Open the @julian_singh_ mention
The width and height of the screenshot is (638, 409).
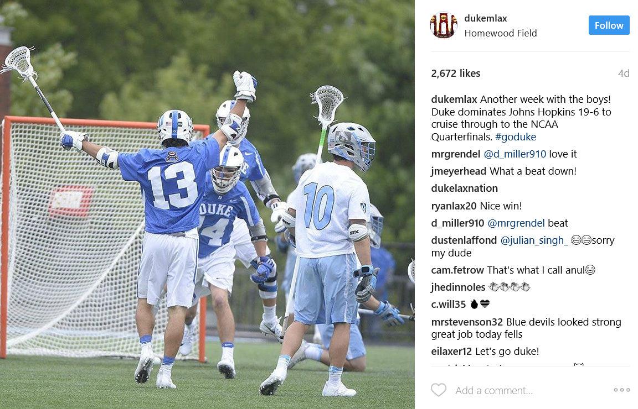tap(534, 240)
